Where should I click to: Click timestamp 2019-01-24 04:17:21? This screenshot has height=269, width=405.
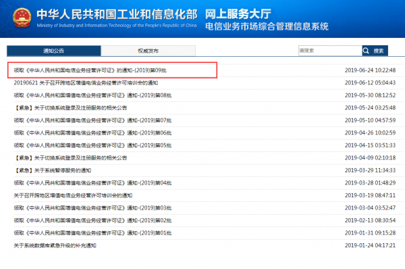370,245
